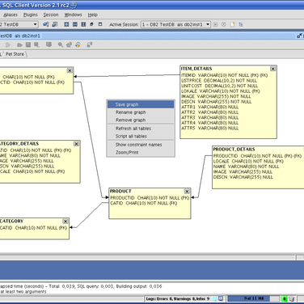Click the save-as disk icon
The height and width of the screenshot is (304, 304).
(36, 45)
